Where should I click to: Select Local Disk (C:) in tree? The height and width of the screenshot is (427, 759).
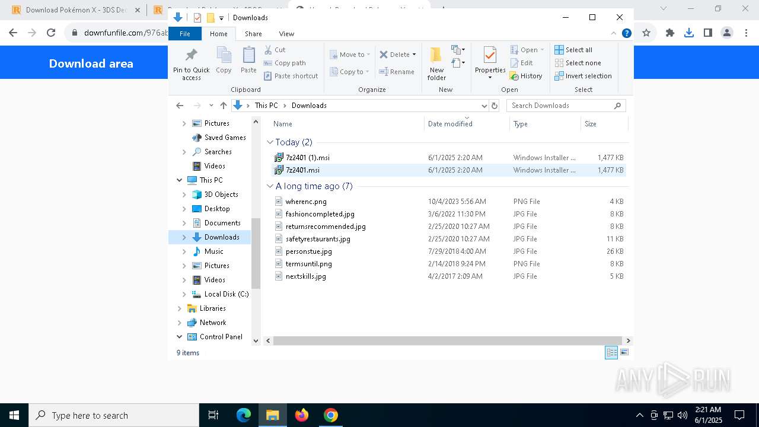pyautogui.click(x=226, y=294)
